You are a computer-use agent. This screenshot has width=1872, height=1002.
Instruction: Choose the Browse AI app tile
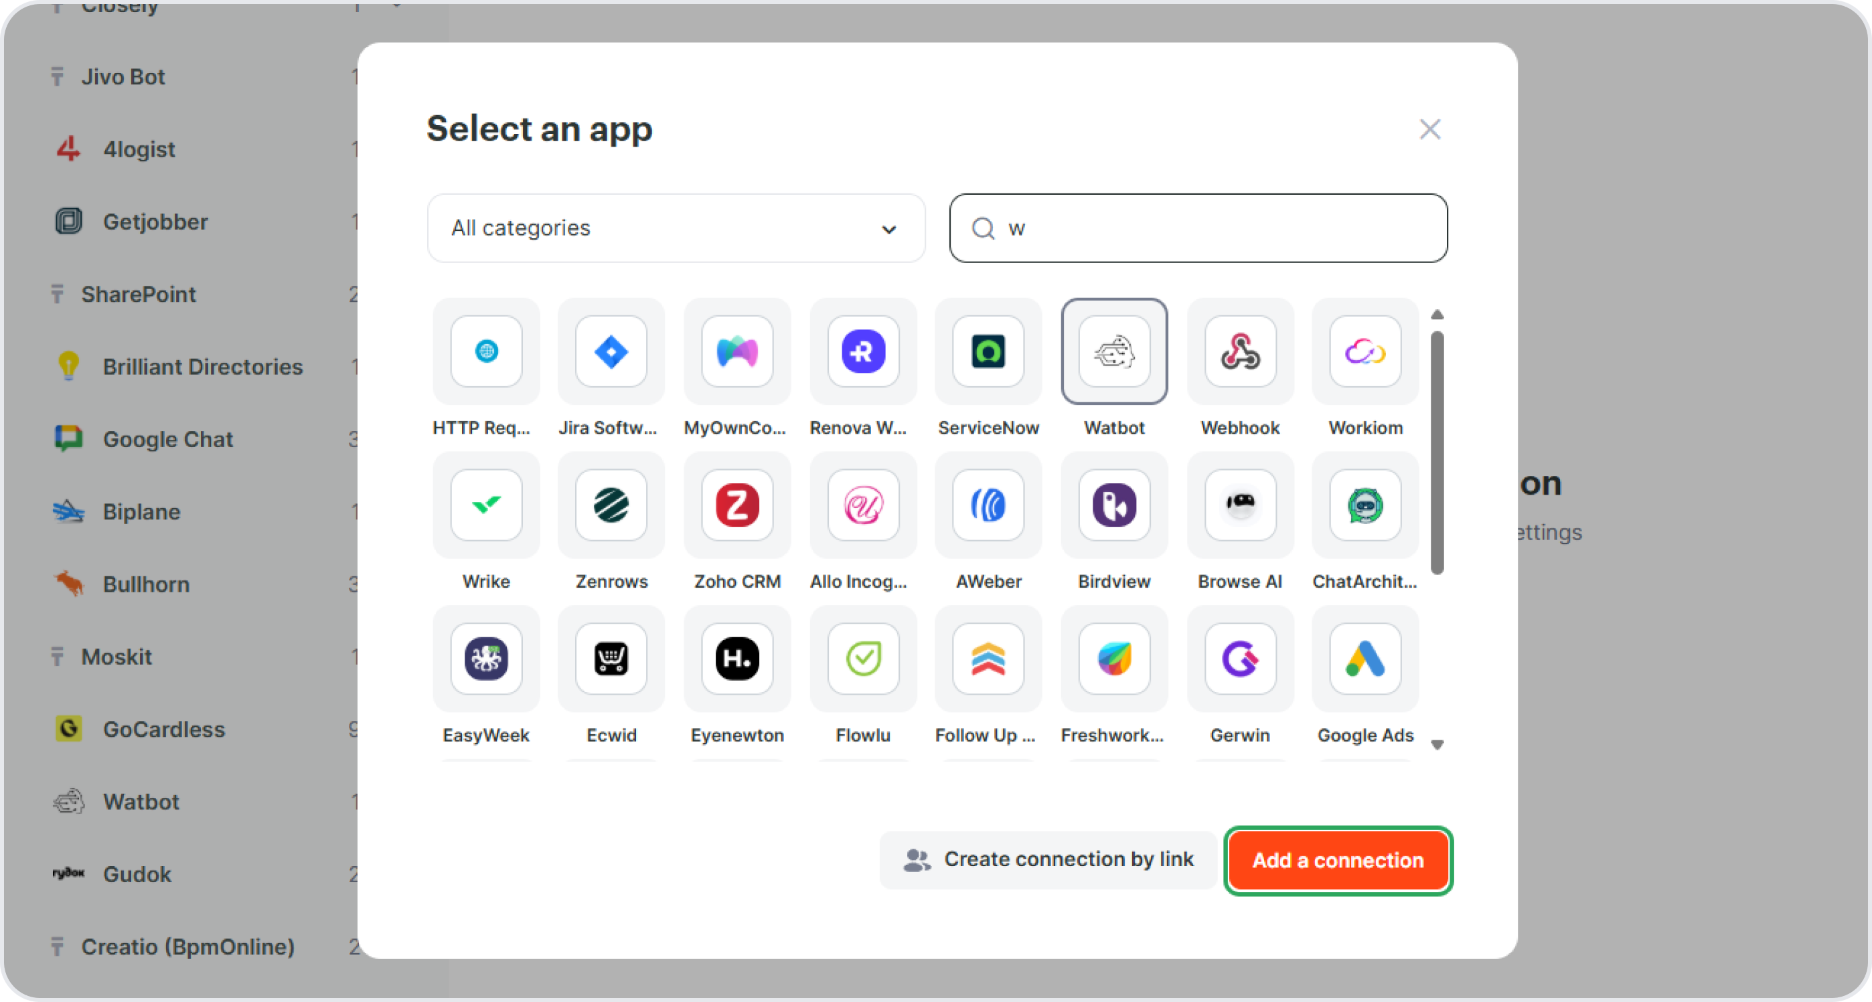point(1240,505)
